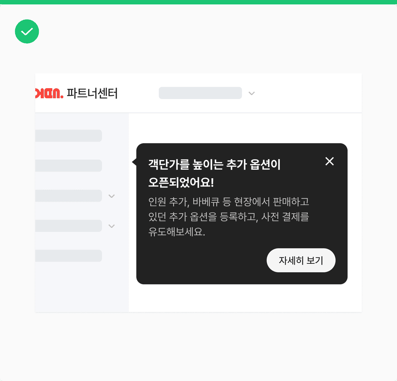This screenshot has height=381, width=397.
Task: Open the third sidebar menu placeholder
Action: (69, 196)
